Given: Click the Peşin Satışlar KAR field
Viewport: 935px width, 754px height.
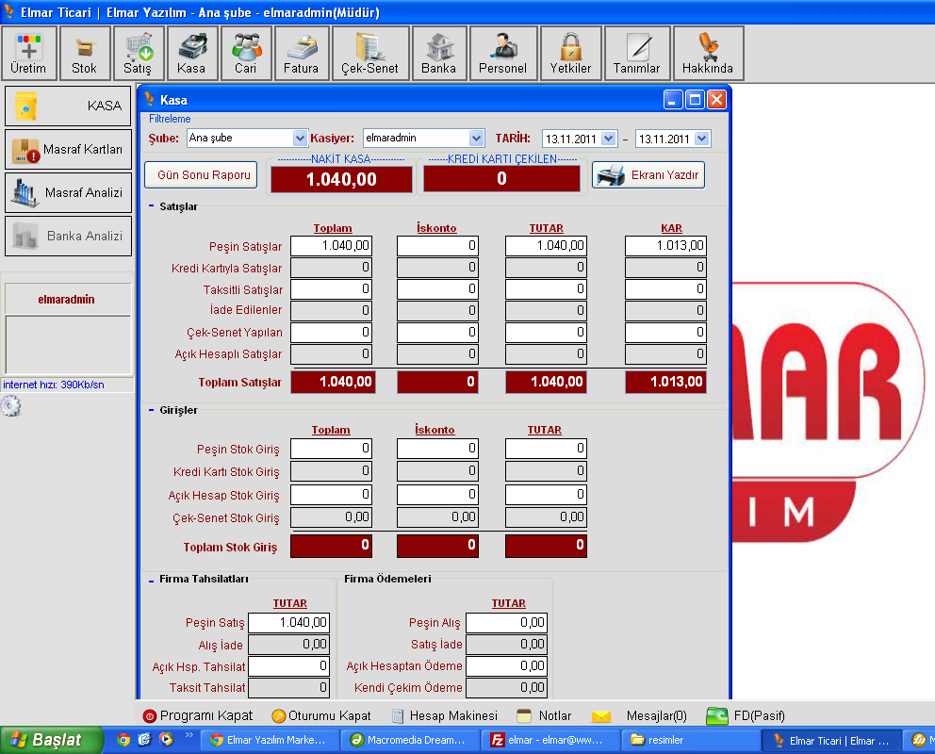Looking at the screenshot, I should point(665,246).
